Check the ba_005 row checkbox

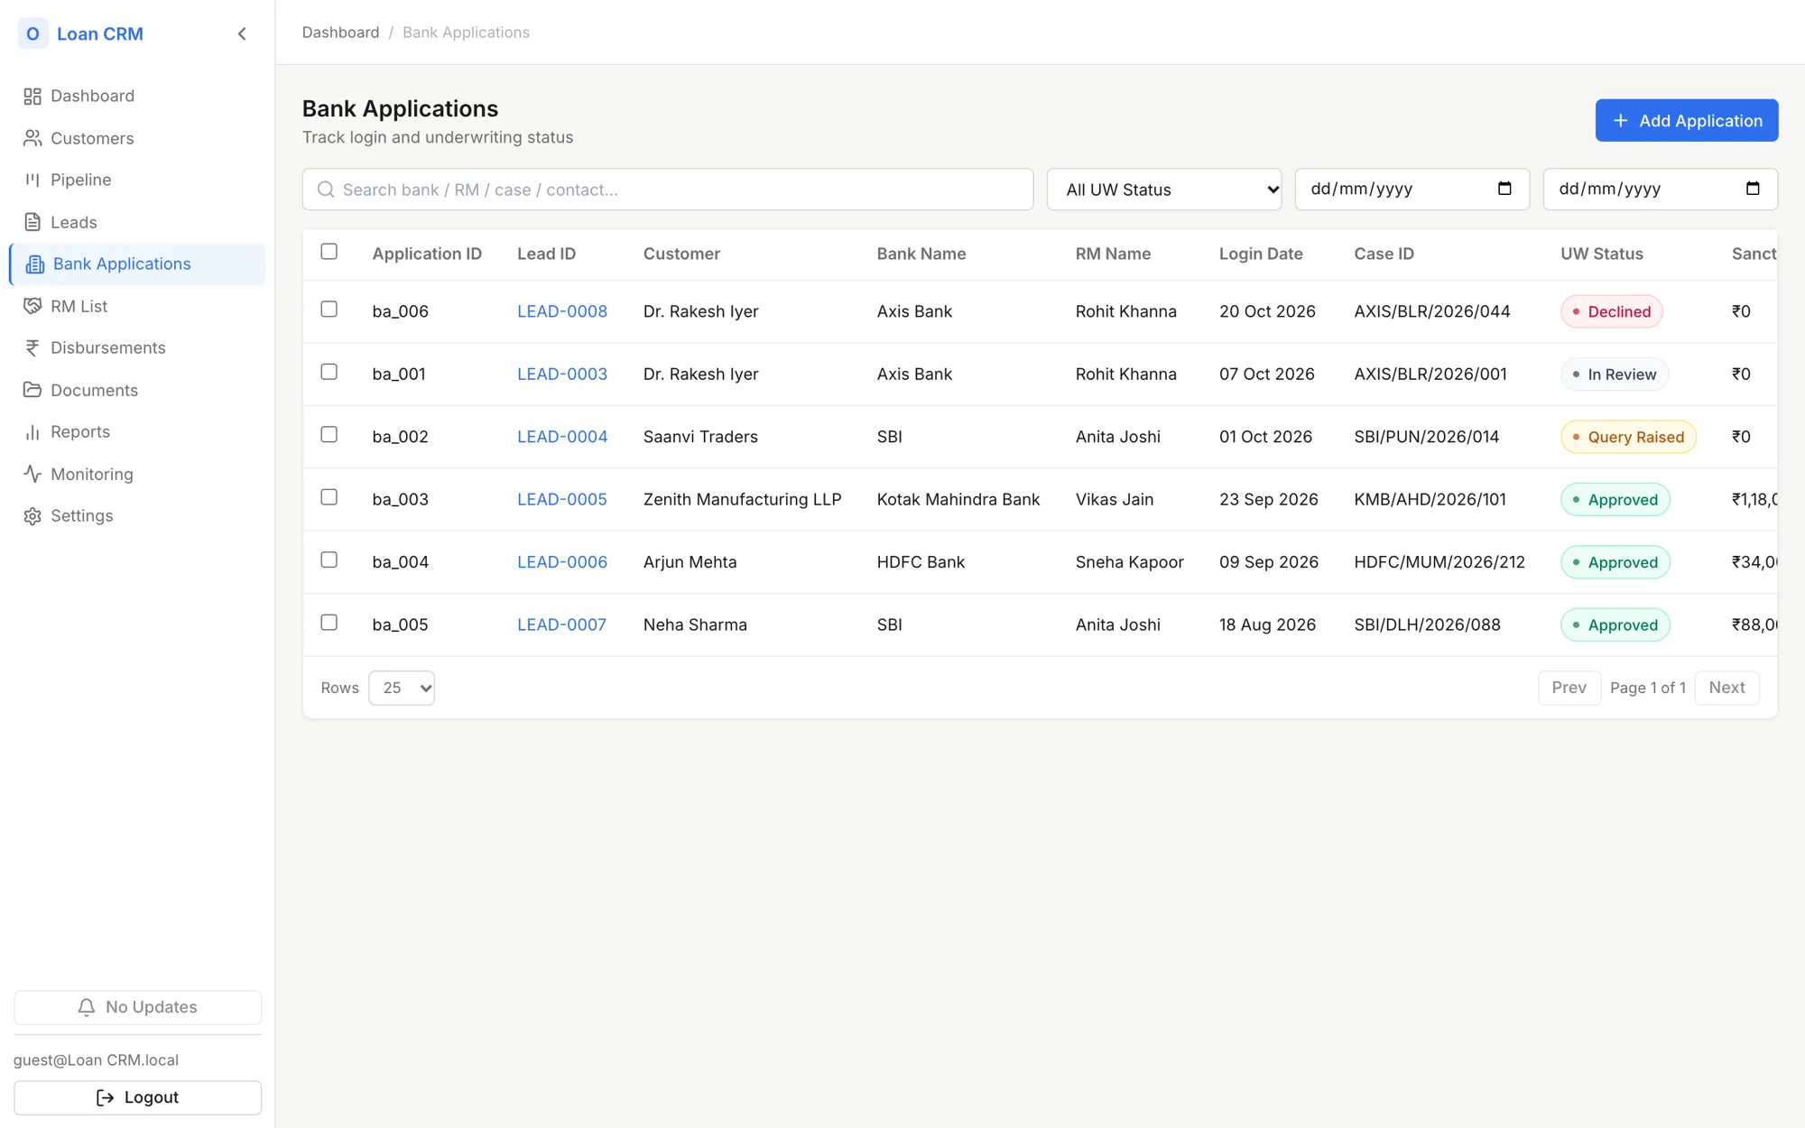tap(329, 623)
